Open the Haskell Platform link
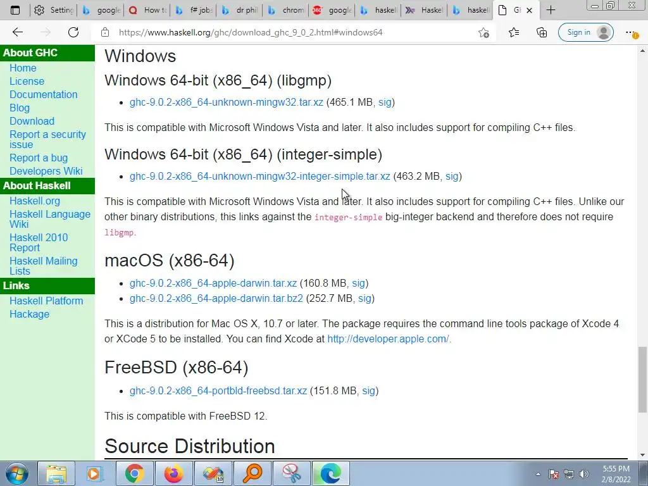648x486 pixels. [x=46, y=301]
